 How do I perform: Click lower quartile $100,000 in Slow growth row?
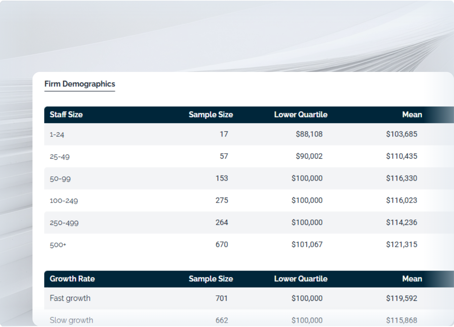point(307,320)
